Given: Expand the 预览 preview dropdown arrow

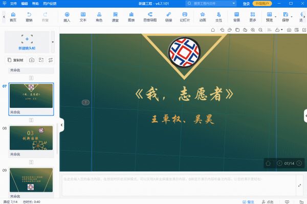Looking at the screenshot, I should 275,17.
